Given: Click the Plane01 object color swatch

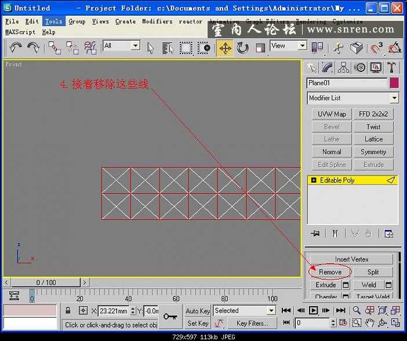Looking at the screenshot, I should pos(394,83).
